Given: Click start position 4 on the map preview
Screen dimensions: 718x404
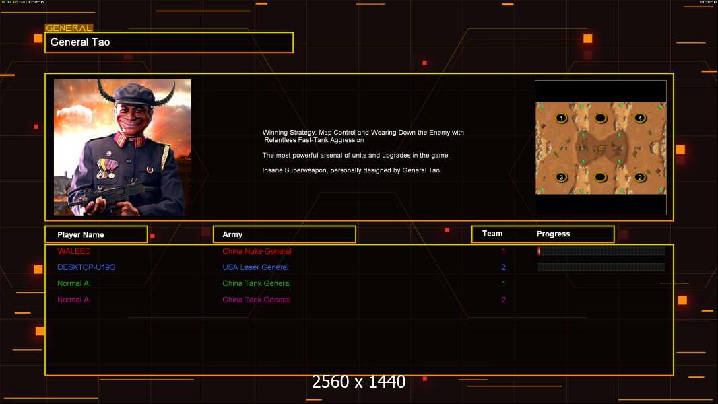Looking at the screenshot, I should click(x=640, y=118).
